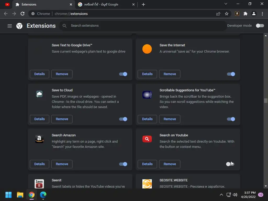Disable Scrollable Suggestions for YouTube extension

(x=231, y=119)
